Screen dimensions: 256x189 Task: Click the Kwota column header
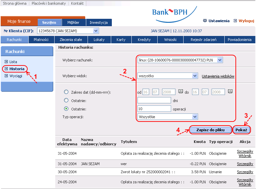(199, 142)
